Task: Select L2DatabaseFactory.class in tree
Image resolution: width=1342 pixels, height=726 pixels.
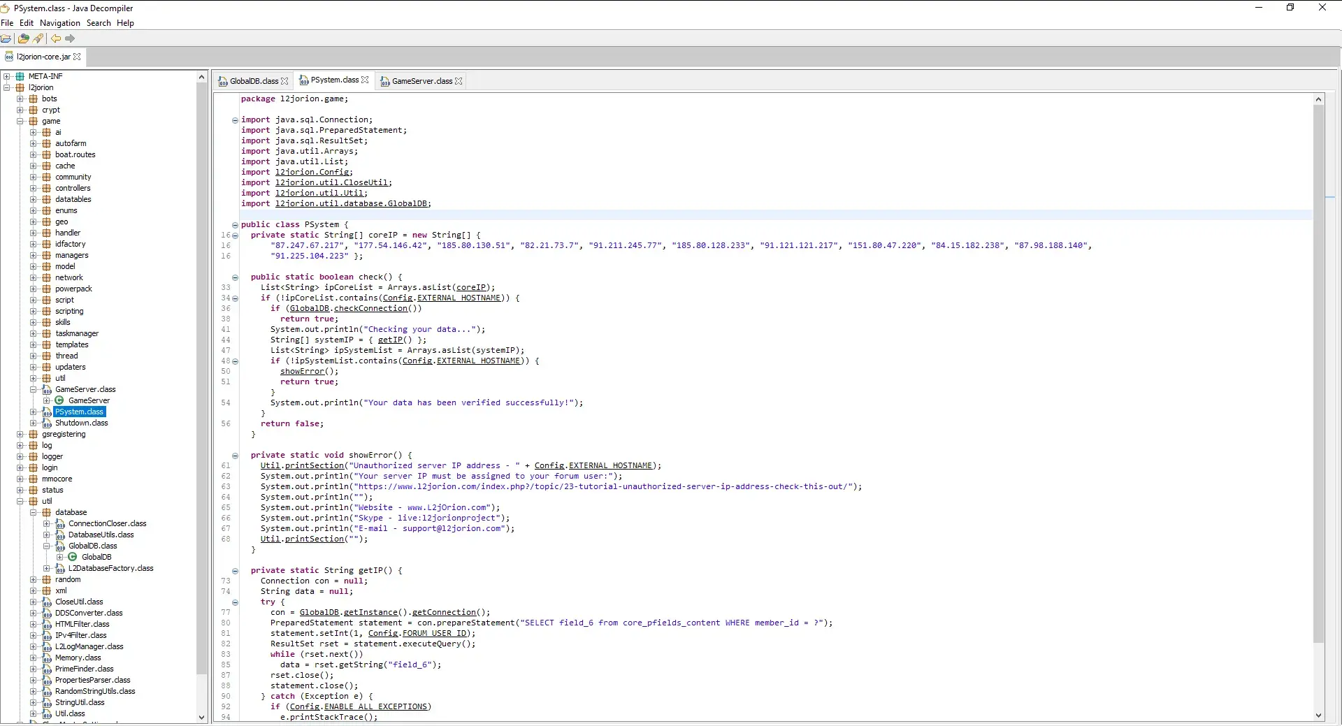Action: [110, 568]
